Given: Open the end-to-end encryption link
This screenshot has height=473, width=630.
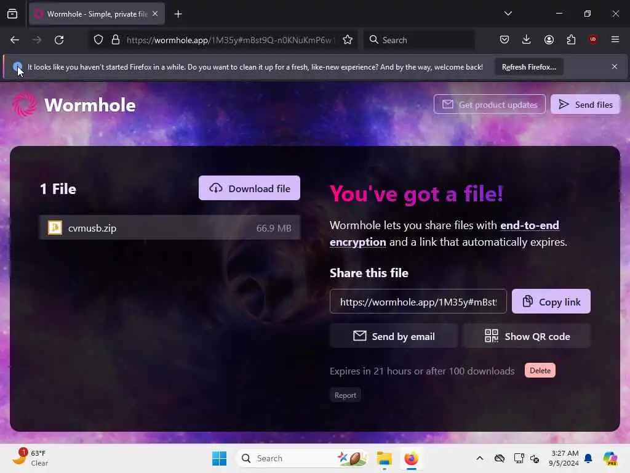Looking at the screenshot, I should pos(444,233).
